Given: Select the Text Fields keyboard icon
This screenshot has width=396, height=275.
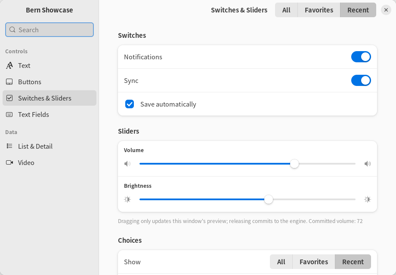Looking at the screenshot, I should [9, 114].
